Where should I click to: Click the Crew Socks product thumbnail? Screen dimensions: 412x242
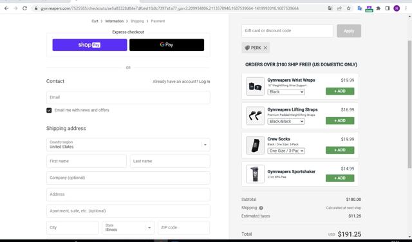point(255,145)
